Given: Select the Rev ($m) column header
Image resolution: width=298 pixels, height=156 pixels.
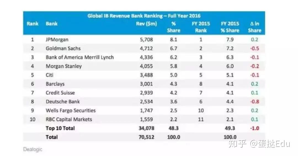Looking at the screenshot, I should point(146,24).
